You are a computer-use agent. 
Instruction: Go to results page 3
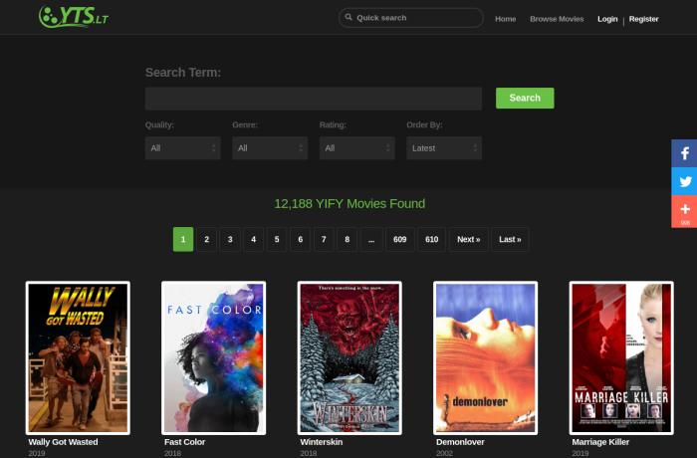click(x=230, y=239)
